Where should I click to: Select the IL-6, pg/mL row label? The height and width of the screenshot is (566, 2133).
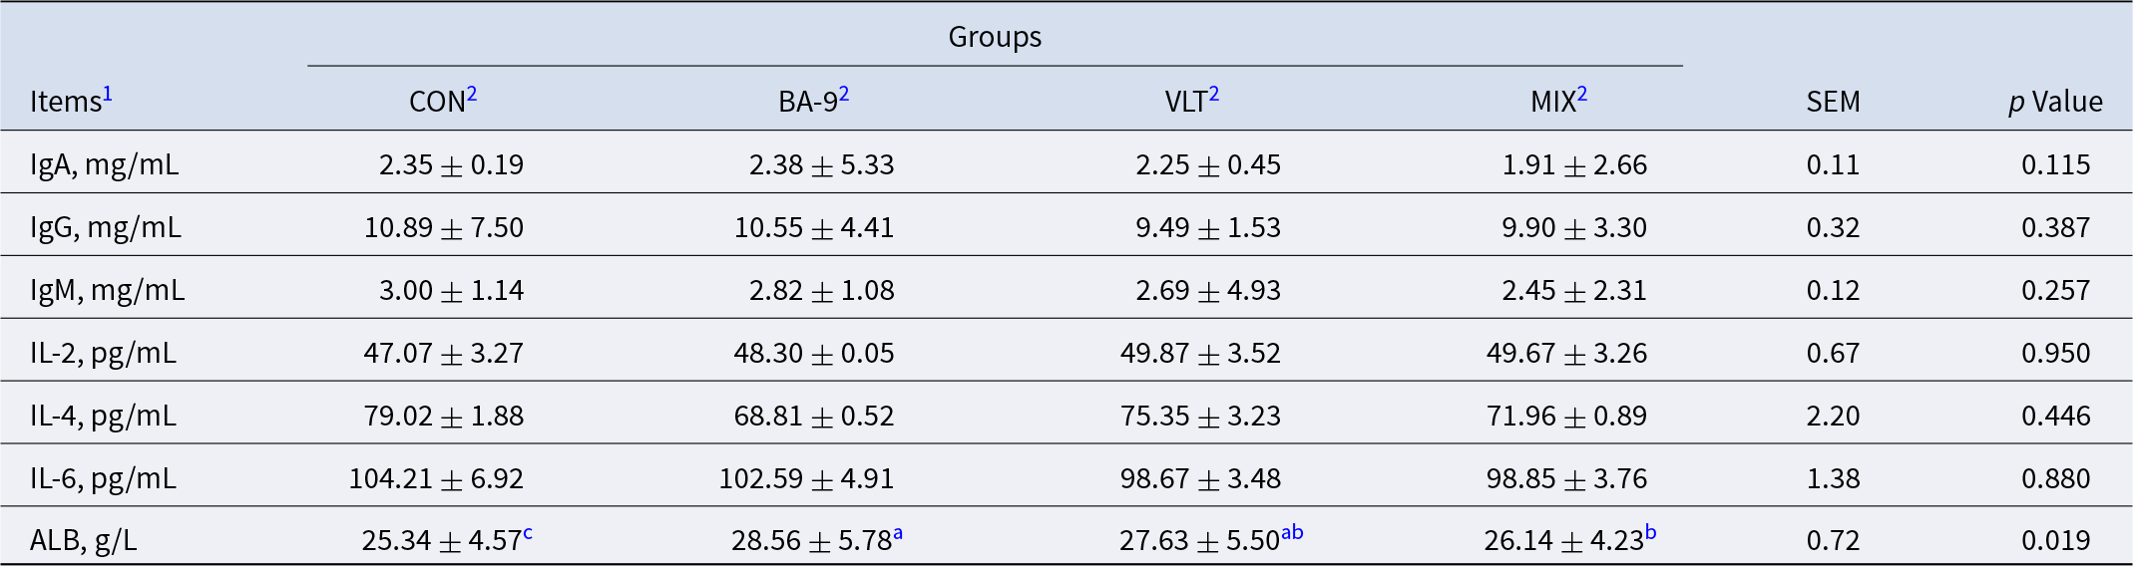103,478
